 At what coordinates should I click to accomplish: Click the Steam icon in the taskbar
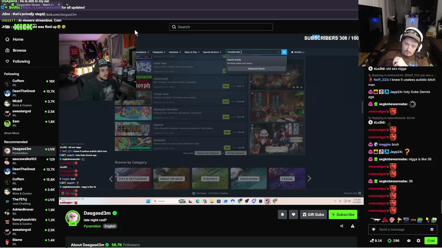pyautogui.click(x=268, y=201)
